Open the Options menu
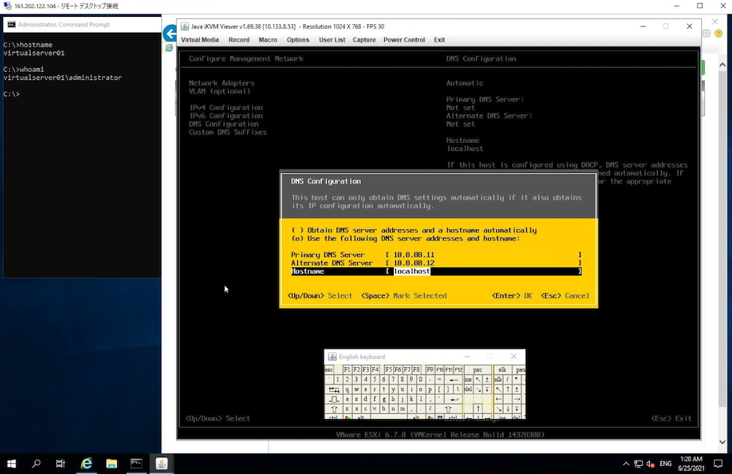The image size is (732, 474). pos(298,40)
